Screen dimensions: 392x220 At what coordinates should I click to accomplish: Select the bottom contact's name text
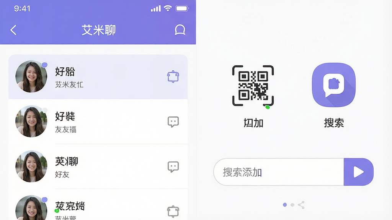(70, 206)
